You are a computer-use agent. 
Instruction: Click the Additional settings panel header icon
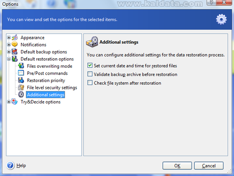coord(92,42)
